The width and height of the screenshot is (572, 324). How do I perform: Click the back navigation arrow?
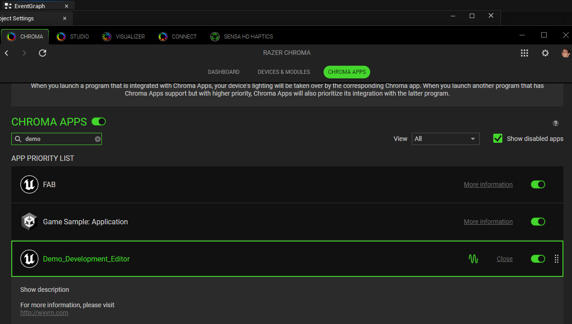click(x=7, y=53)
